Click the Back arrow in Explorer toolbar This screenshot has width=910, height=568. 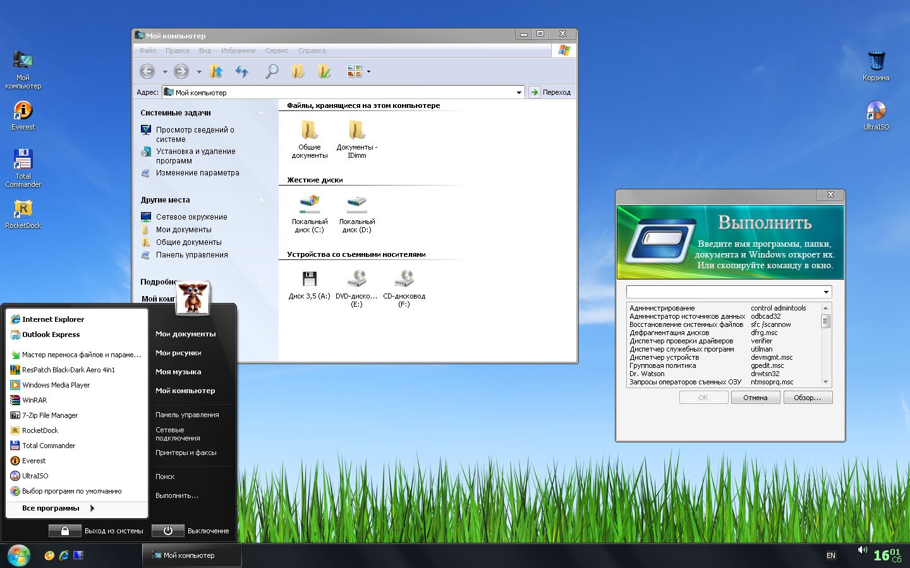pyautogui.click(x=147, y=71)
